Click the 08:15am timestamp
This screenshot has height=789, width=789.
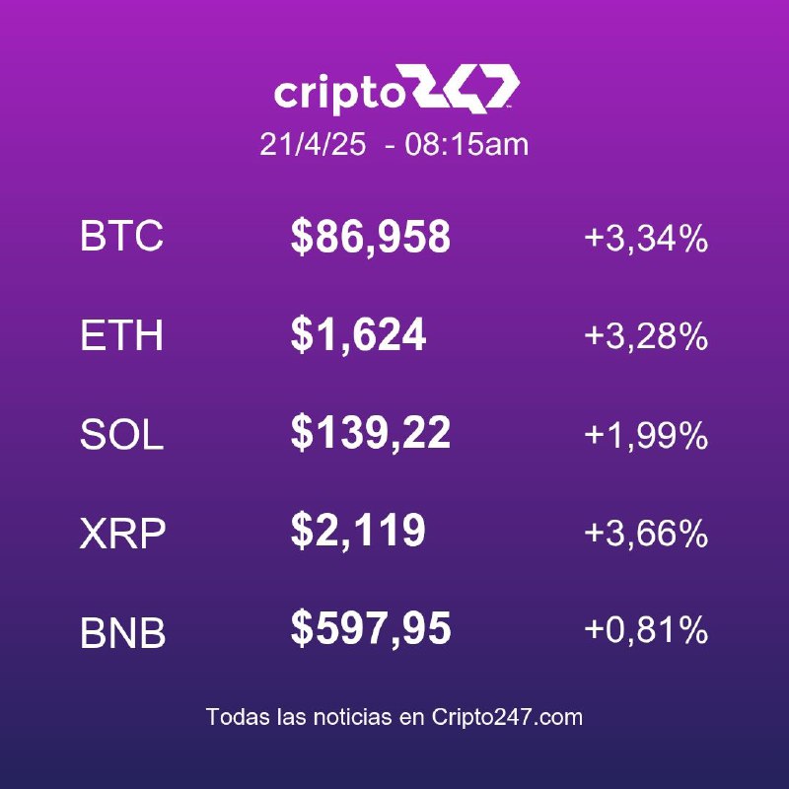pyautogui.click(x=466, y=144)
